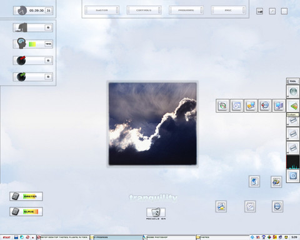The width and height of the screenshot is (300, 240).
Task: Switch to Adobe Photoshop taskbar item
Action: (169, 237)
